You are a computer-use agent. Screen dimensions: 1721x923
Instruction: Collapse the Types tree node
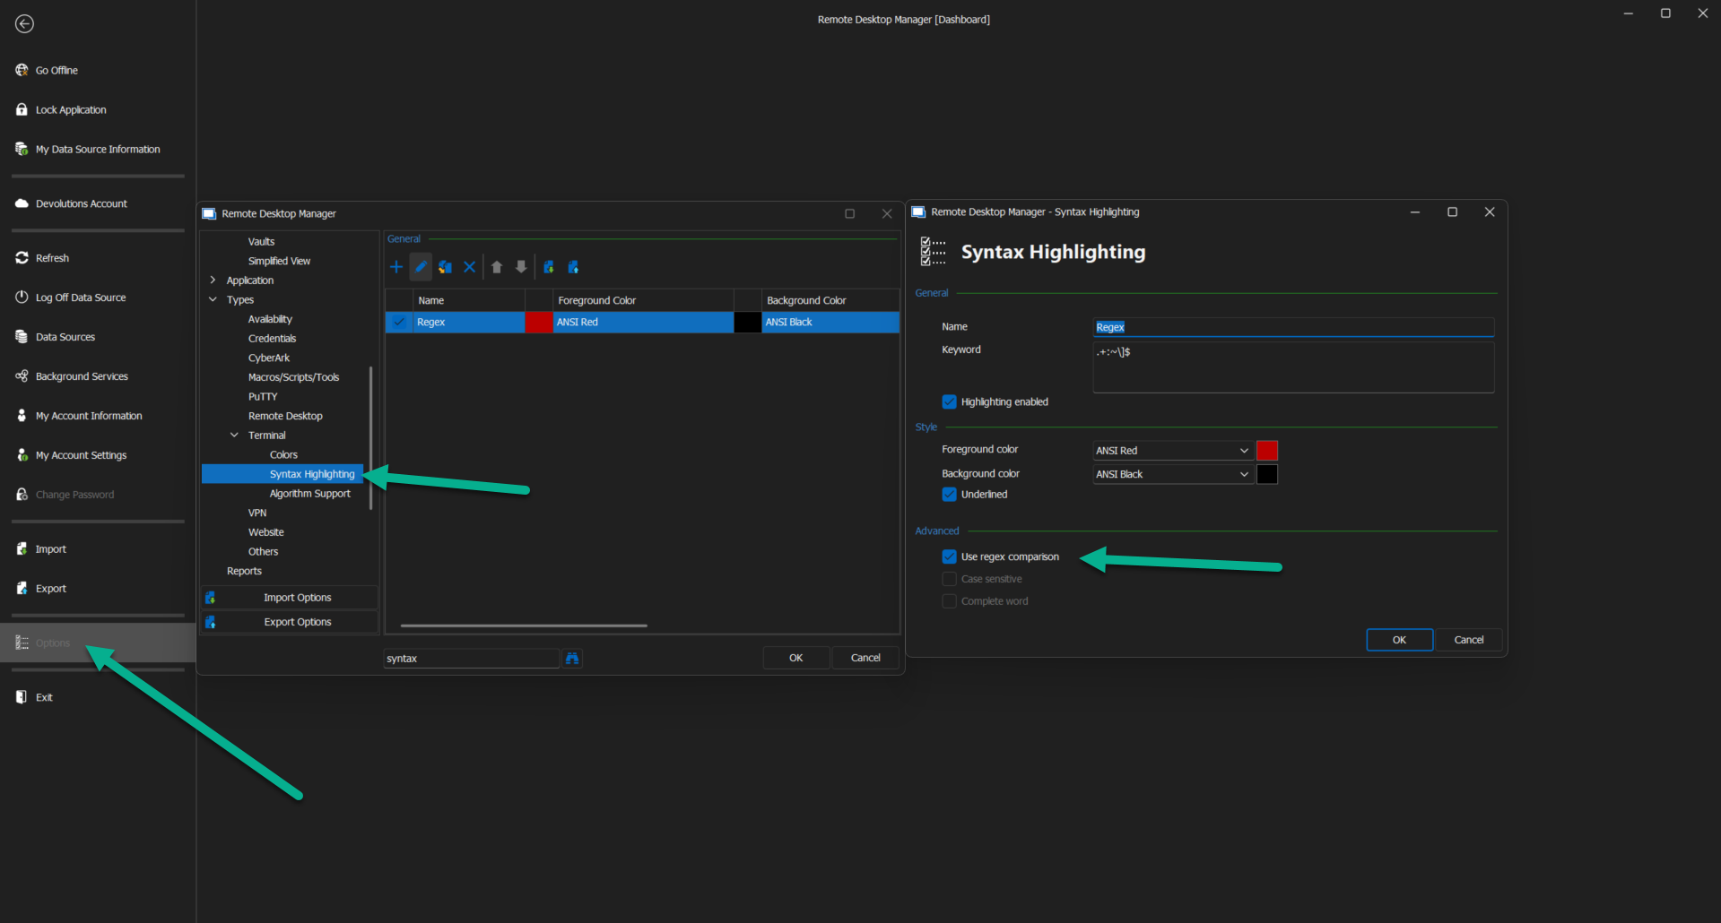pos(213,300)
